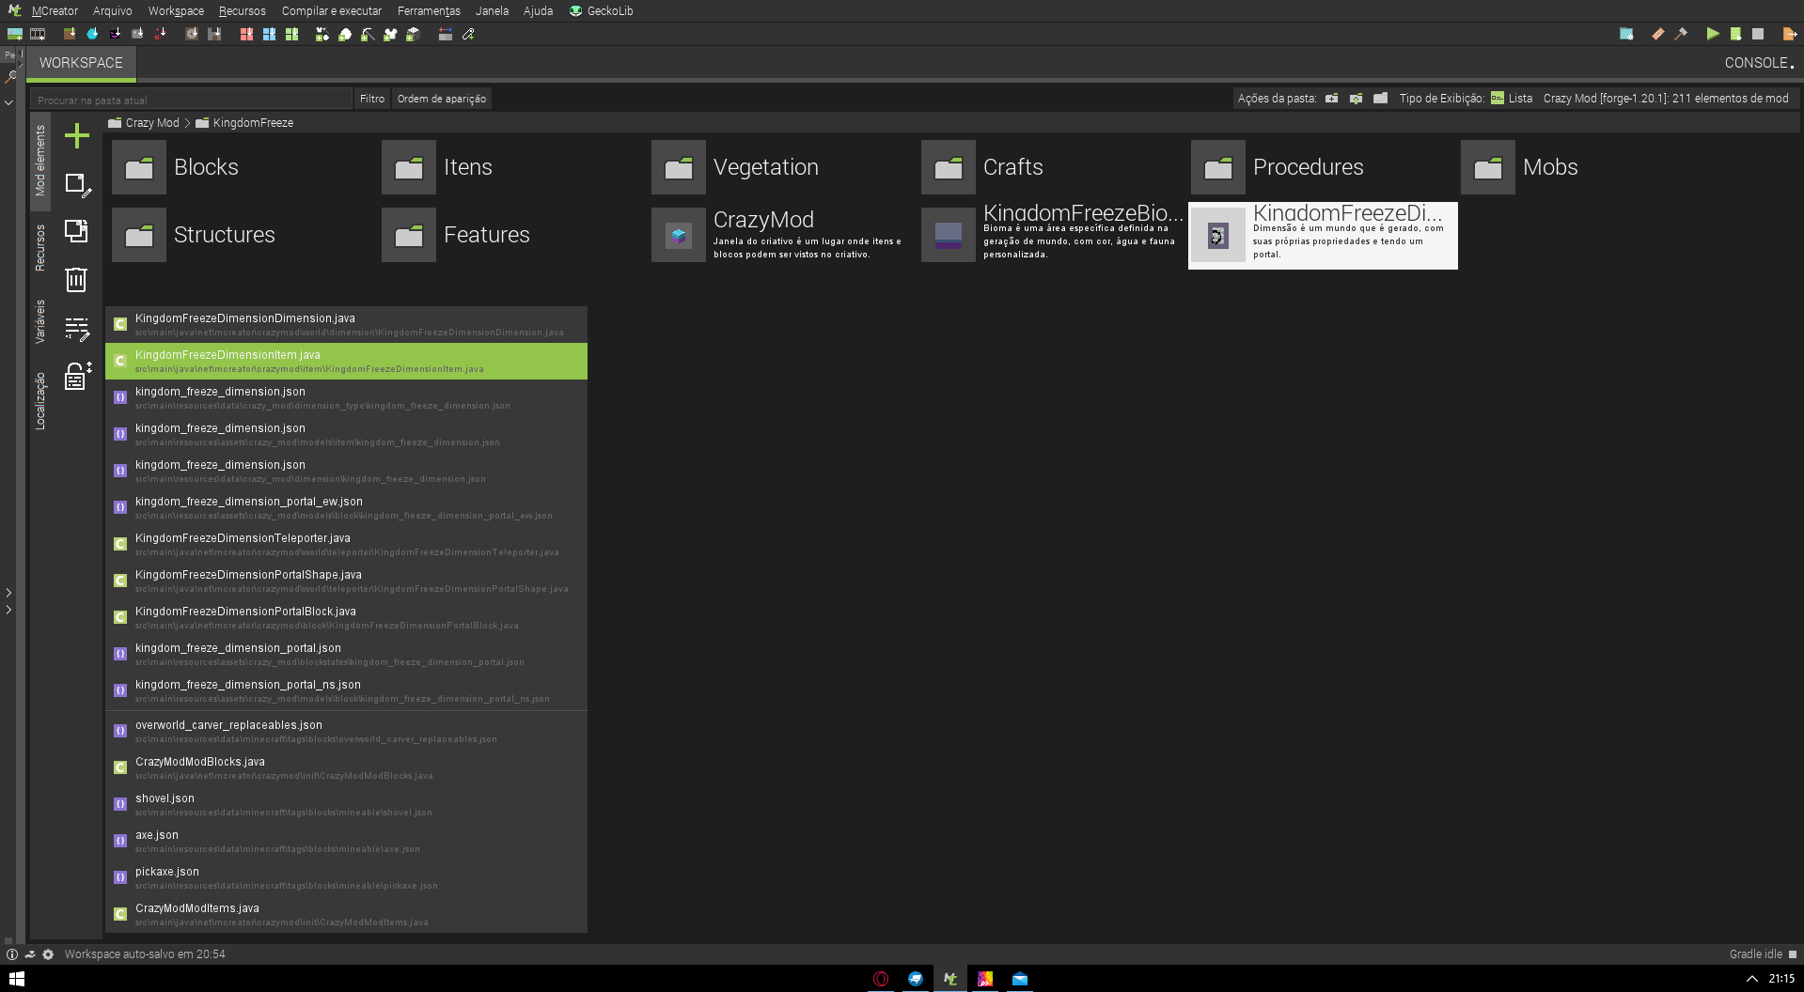Click the edit selected element icon
The image size is (1804, 992).
[77, 185]
